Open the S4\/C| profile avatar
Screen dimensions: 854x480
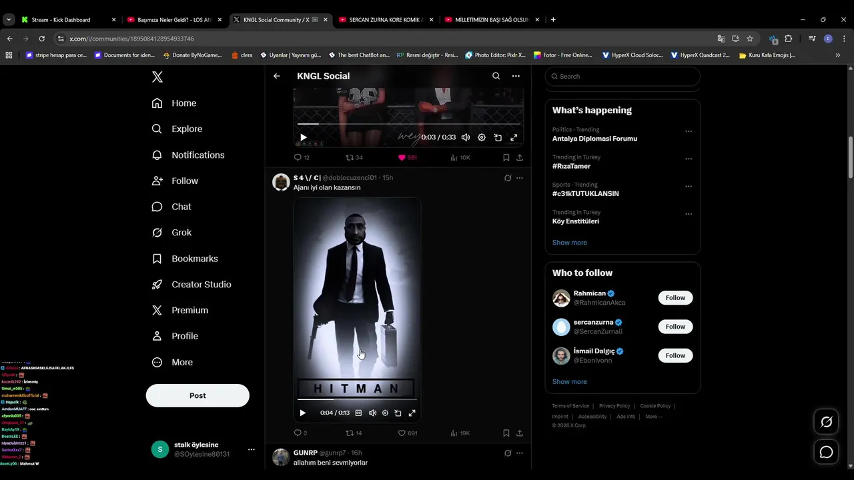coord(281,183)
